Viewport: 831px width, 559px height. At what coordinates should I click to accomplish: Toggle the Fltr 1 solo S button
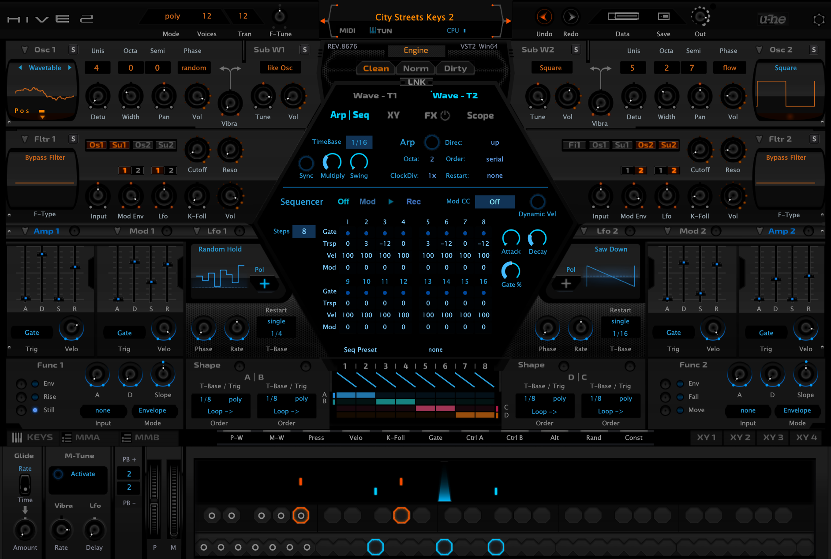73,139
